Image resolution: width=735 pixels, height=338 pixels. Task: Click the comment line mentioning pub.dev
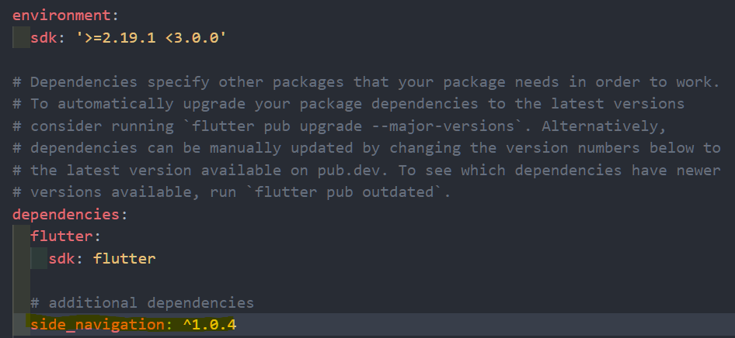(x=366, y=171)
